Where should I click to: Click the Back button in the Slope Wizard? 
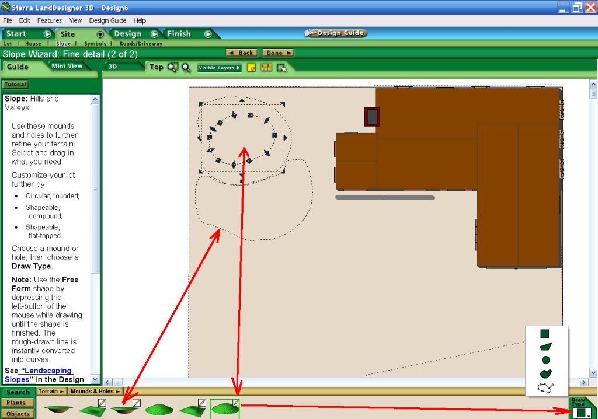click(x=241, y=53)
